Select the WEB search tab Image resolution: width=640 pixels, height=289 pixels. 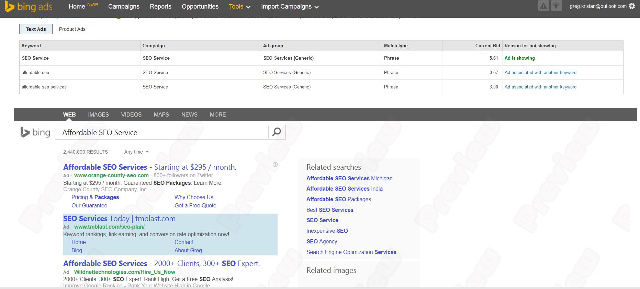(x=69, y=115)
